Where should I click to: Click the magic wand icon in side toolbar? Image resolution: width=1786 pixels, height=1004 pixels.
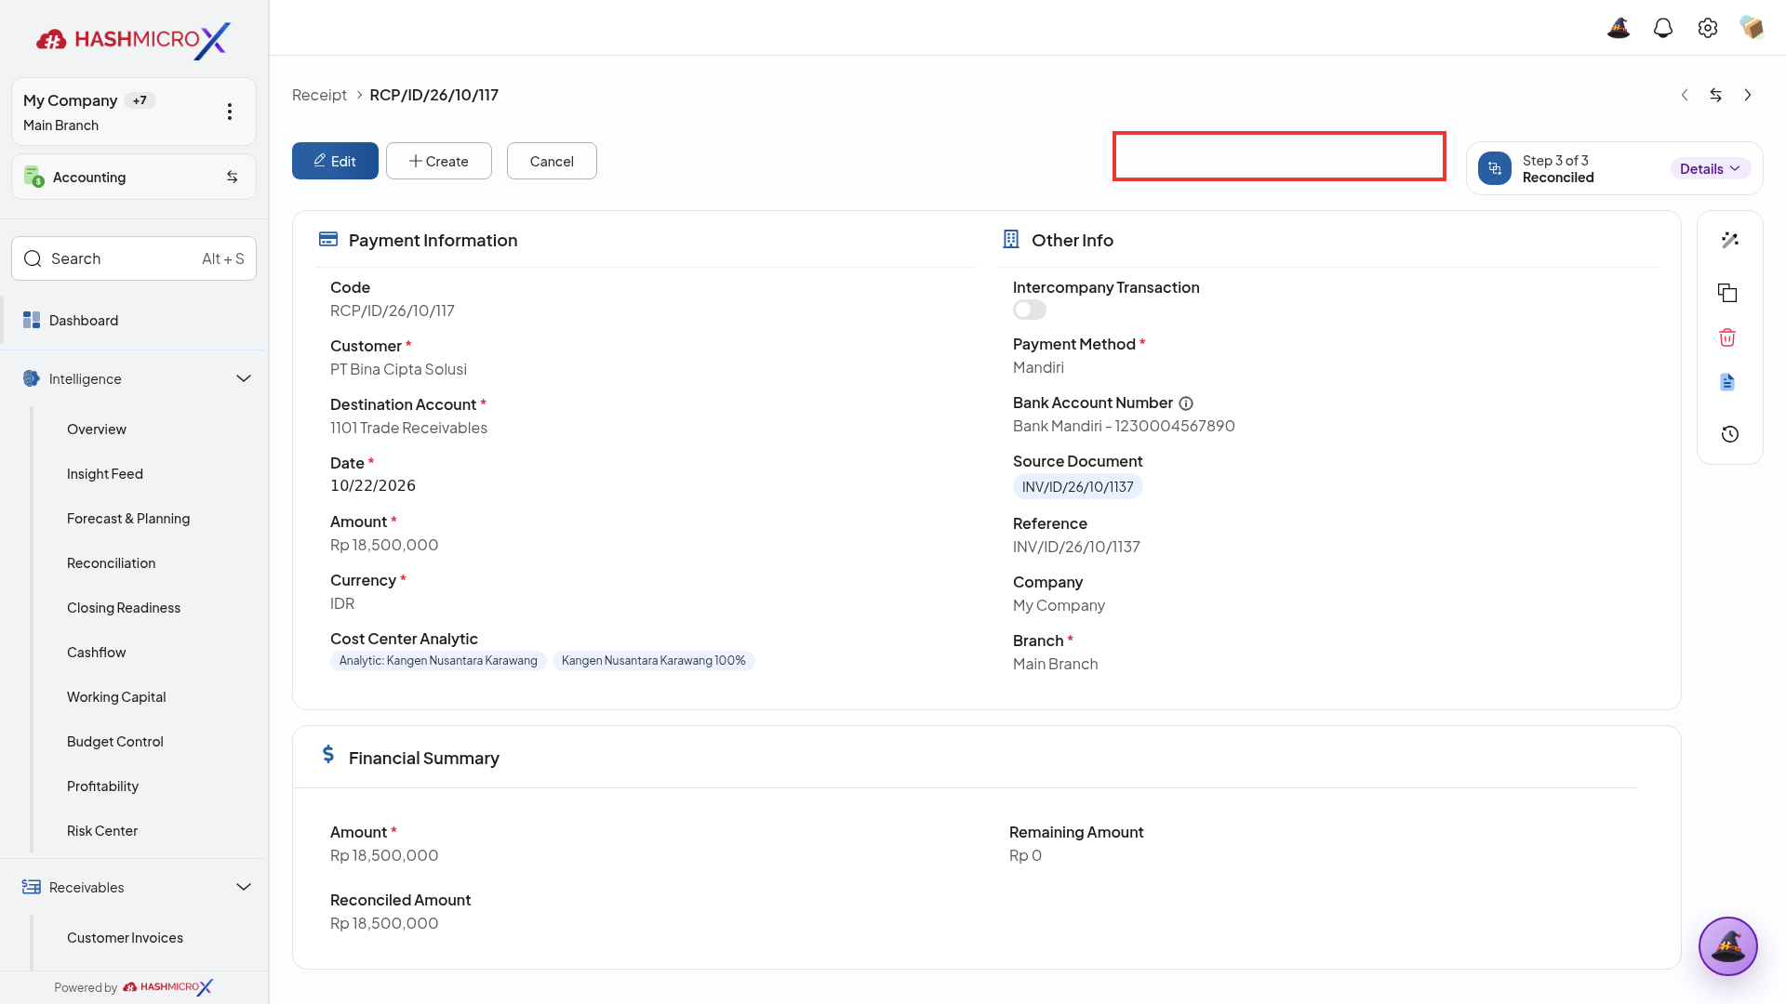tap(1730, 240)
